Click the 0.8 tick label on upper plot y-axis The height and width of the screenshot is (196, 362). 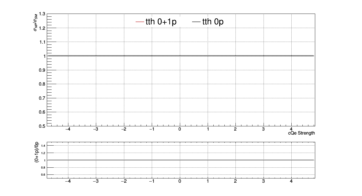[x=42, y=84]
